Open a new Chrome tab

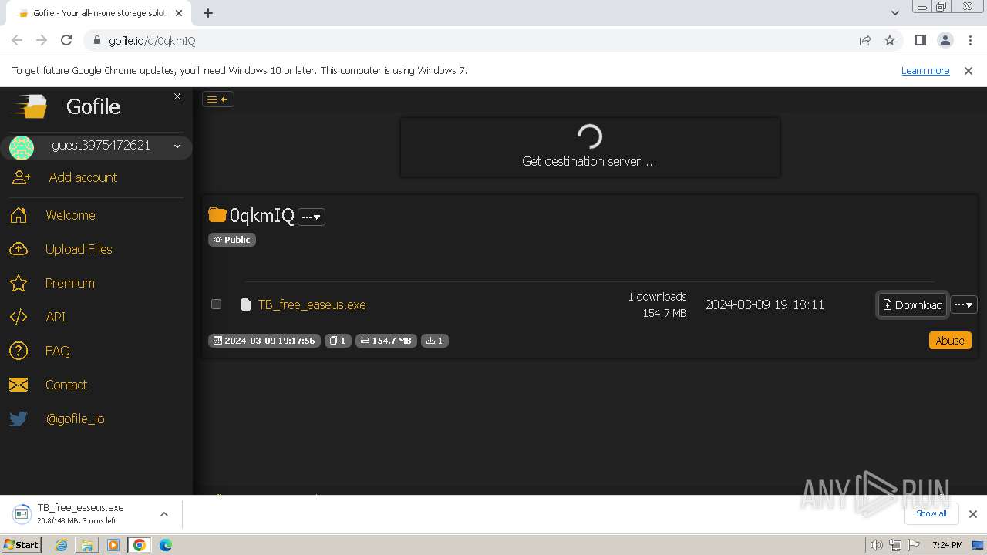(x=208, y=13)
